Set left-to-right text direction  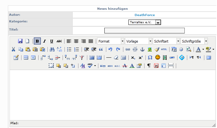[x=192, y=57]
